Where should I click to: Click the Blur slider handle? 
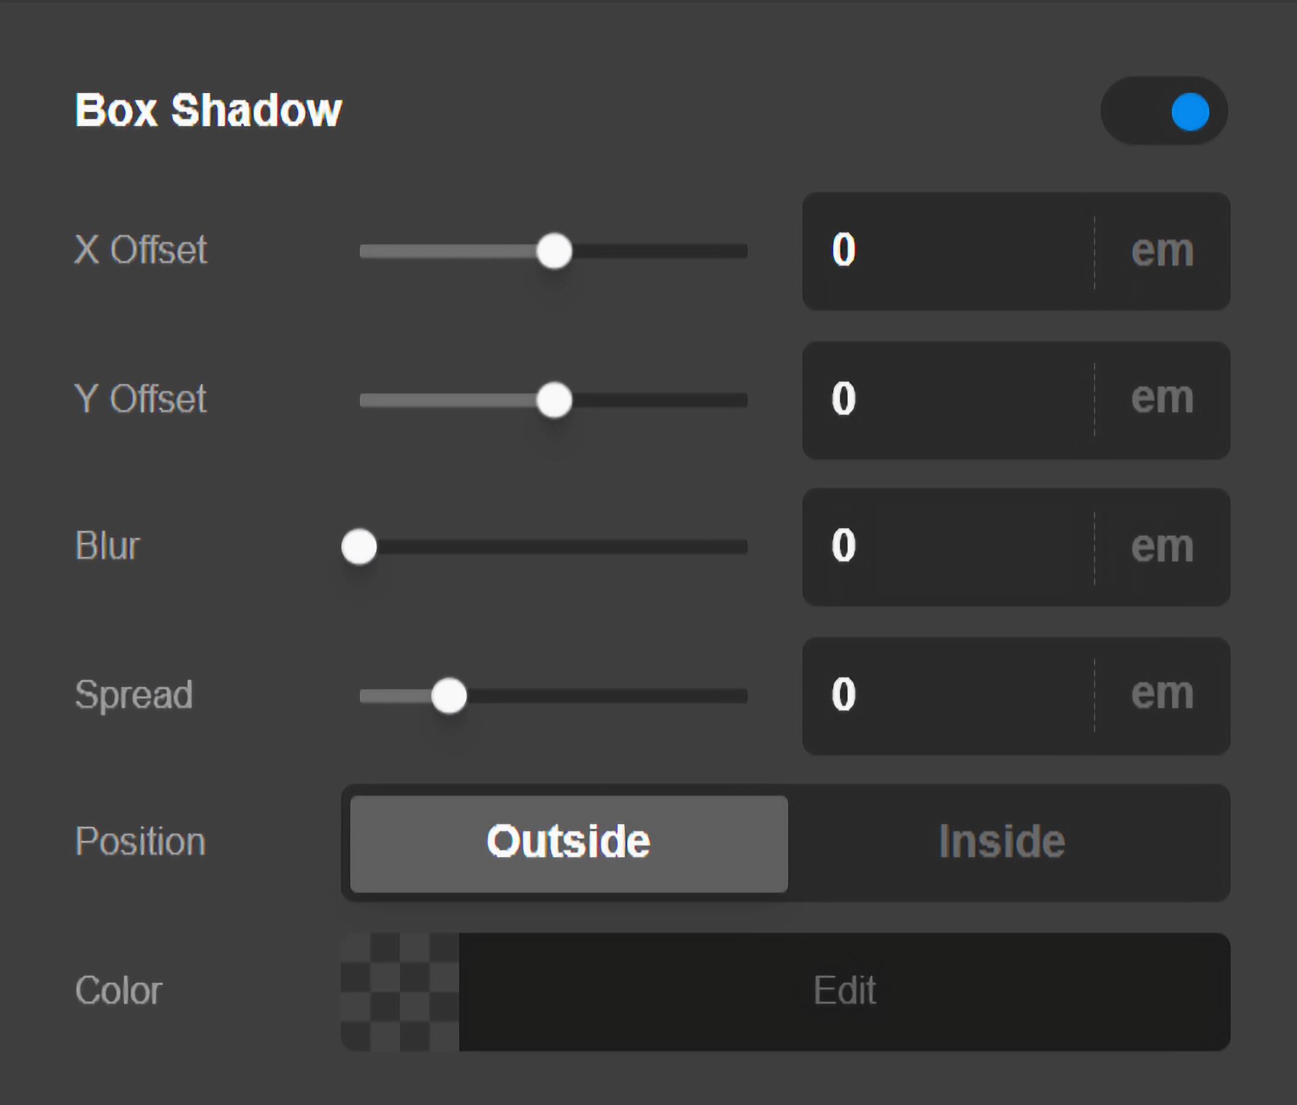coord(359,546)
